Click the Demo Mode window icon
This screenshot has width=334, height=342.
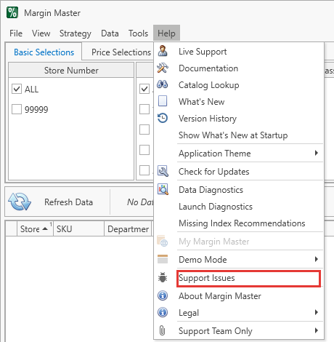[163, 259]
